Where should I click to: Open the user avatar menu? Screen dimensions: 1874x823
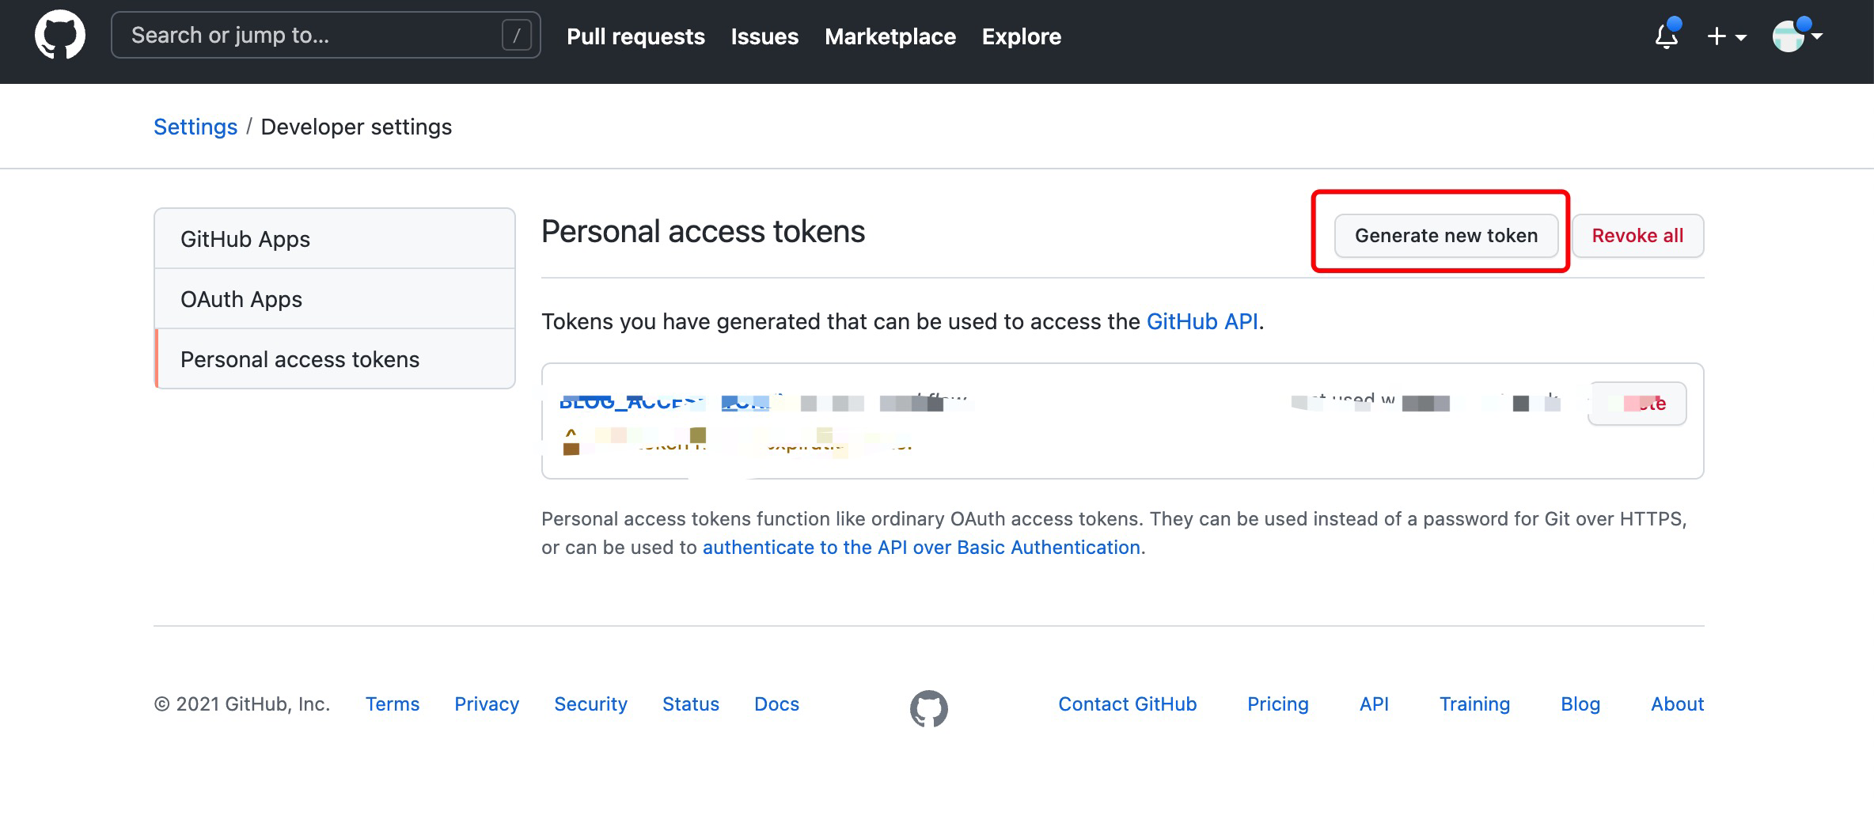(1797, 36)
